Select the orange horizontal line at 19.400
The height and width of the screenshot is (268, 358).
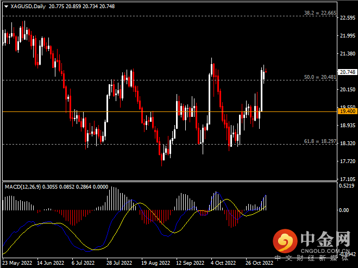(x=170, y=112)
